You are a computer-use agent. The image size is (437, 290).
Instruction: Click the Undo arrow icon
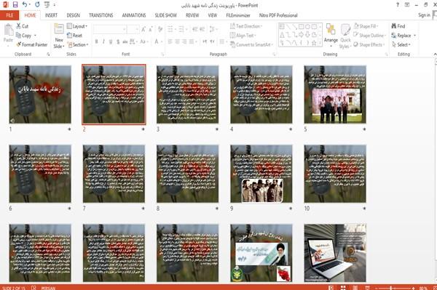25,5
